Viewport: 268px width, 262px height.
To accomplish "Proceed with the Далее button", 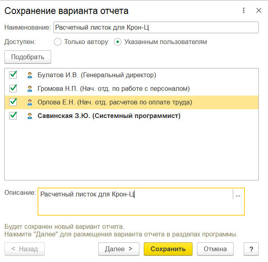I will click(119, 249).
